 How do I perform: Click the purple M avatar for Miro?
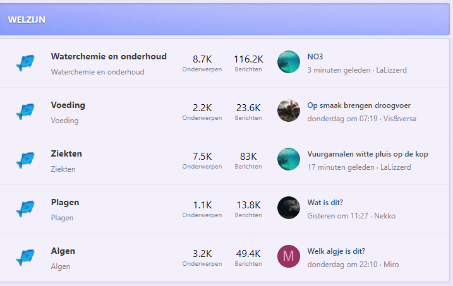[289, 256]
